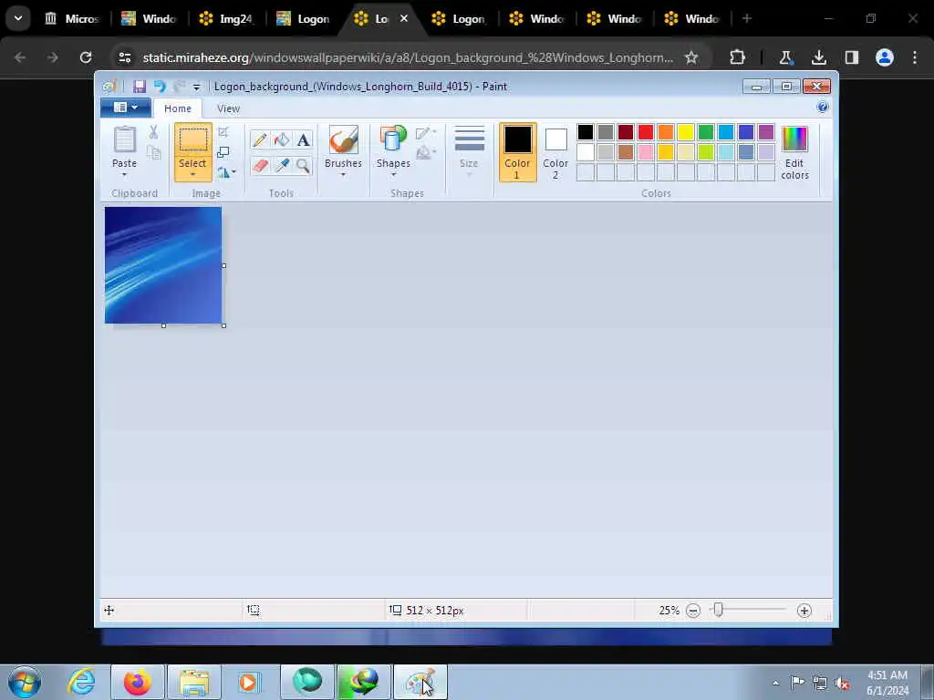Click the Copy icon in Clipboard group
934x700 pixels.
(x=153, y=152)
